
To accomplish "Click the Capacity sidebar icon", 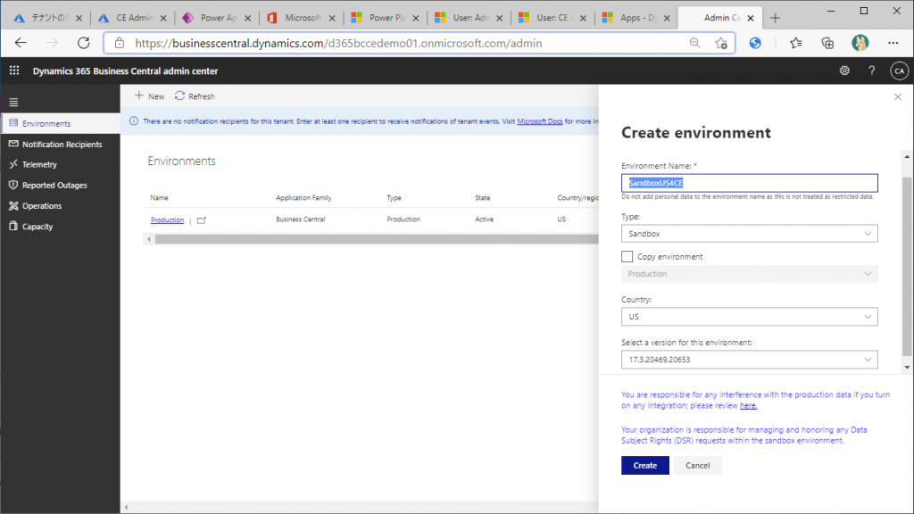I will pos(13,226).
